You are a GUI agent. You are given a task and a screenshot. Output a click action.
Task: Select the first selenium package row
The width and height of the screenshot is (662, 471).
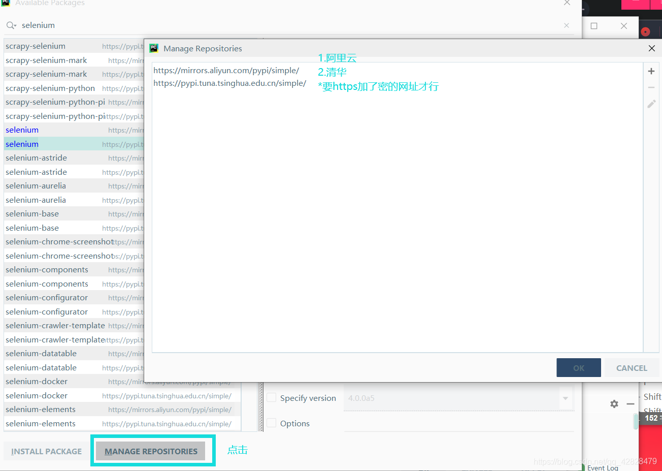point(74,130)
